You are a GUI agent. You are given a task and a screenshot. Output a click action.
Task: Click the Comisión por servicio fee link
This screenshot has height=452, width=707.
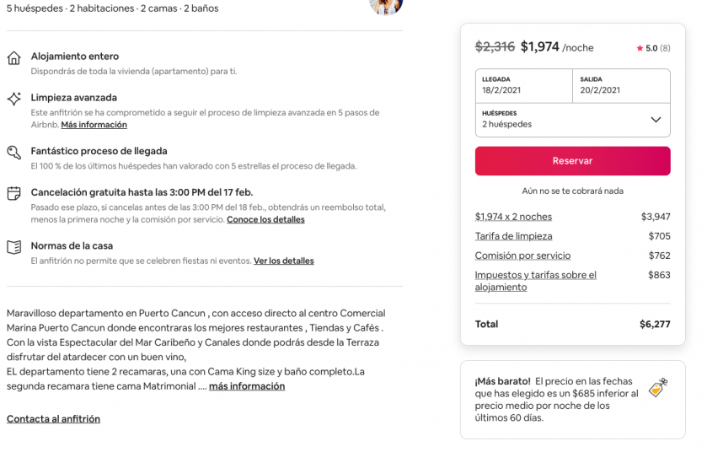522,256
